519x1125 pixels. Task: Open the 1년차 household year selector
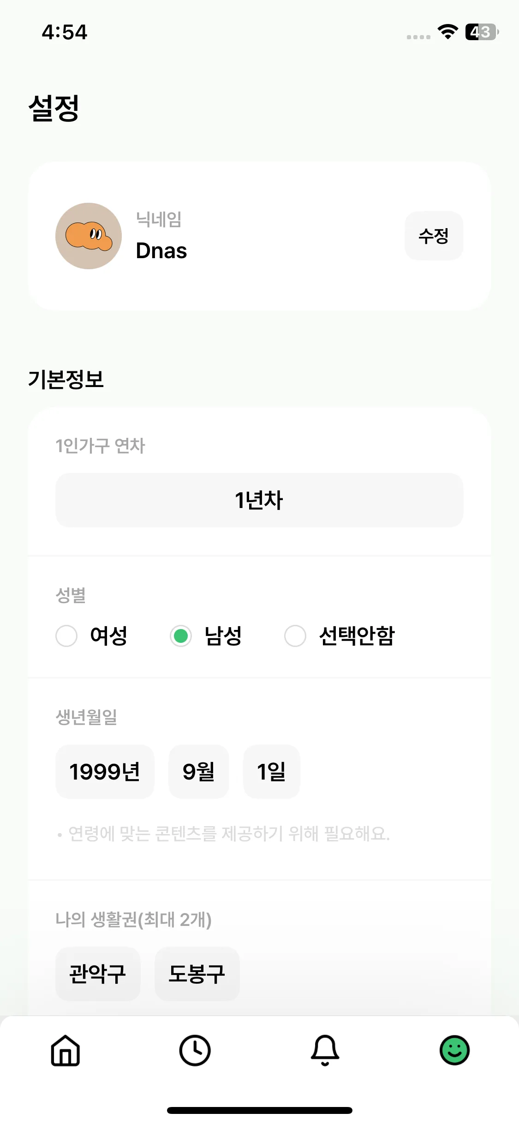click(259, 500)
